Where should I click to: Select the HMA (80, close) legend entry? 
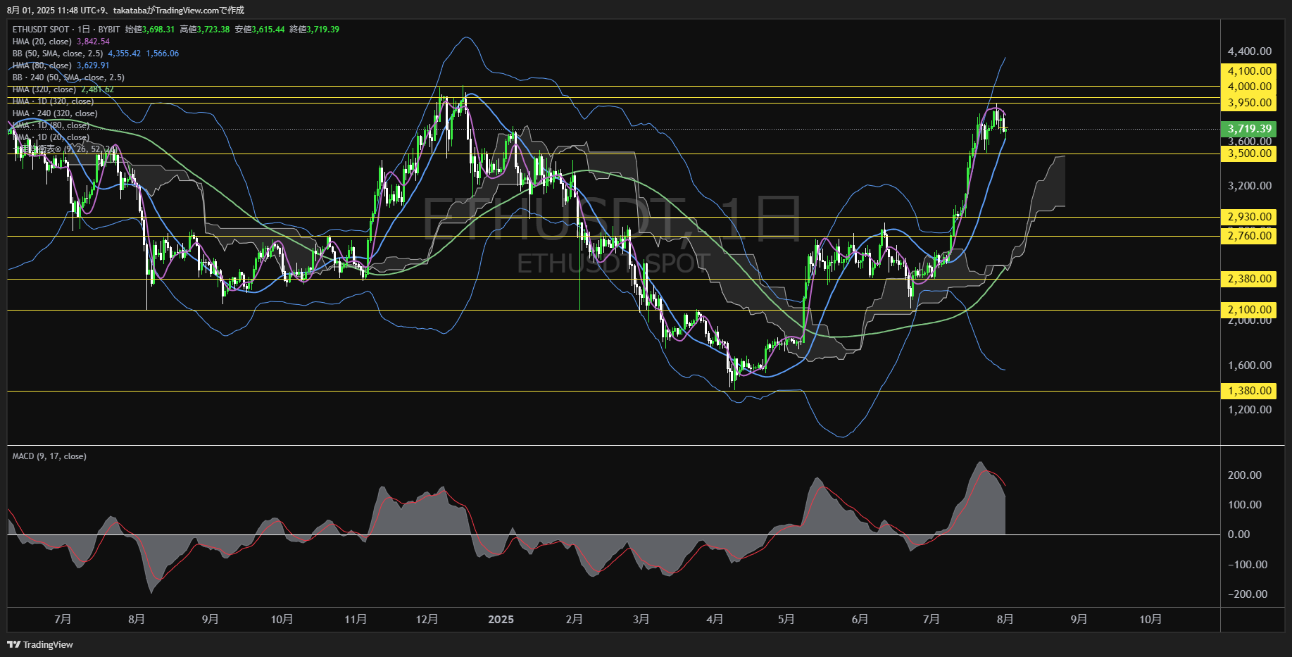[42, 65]
